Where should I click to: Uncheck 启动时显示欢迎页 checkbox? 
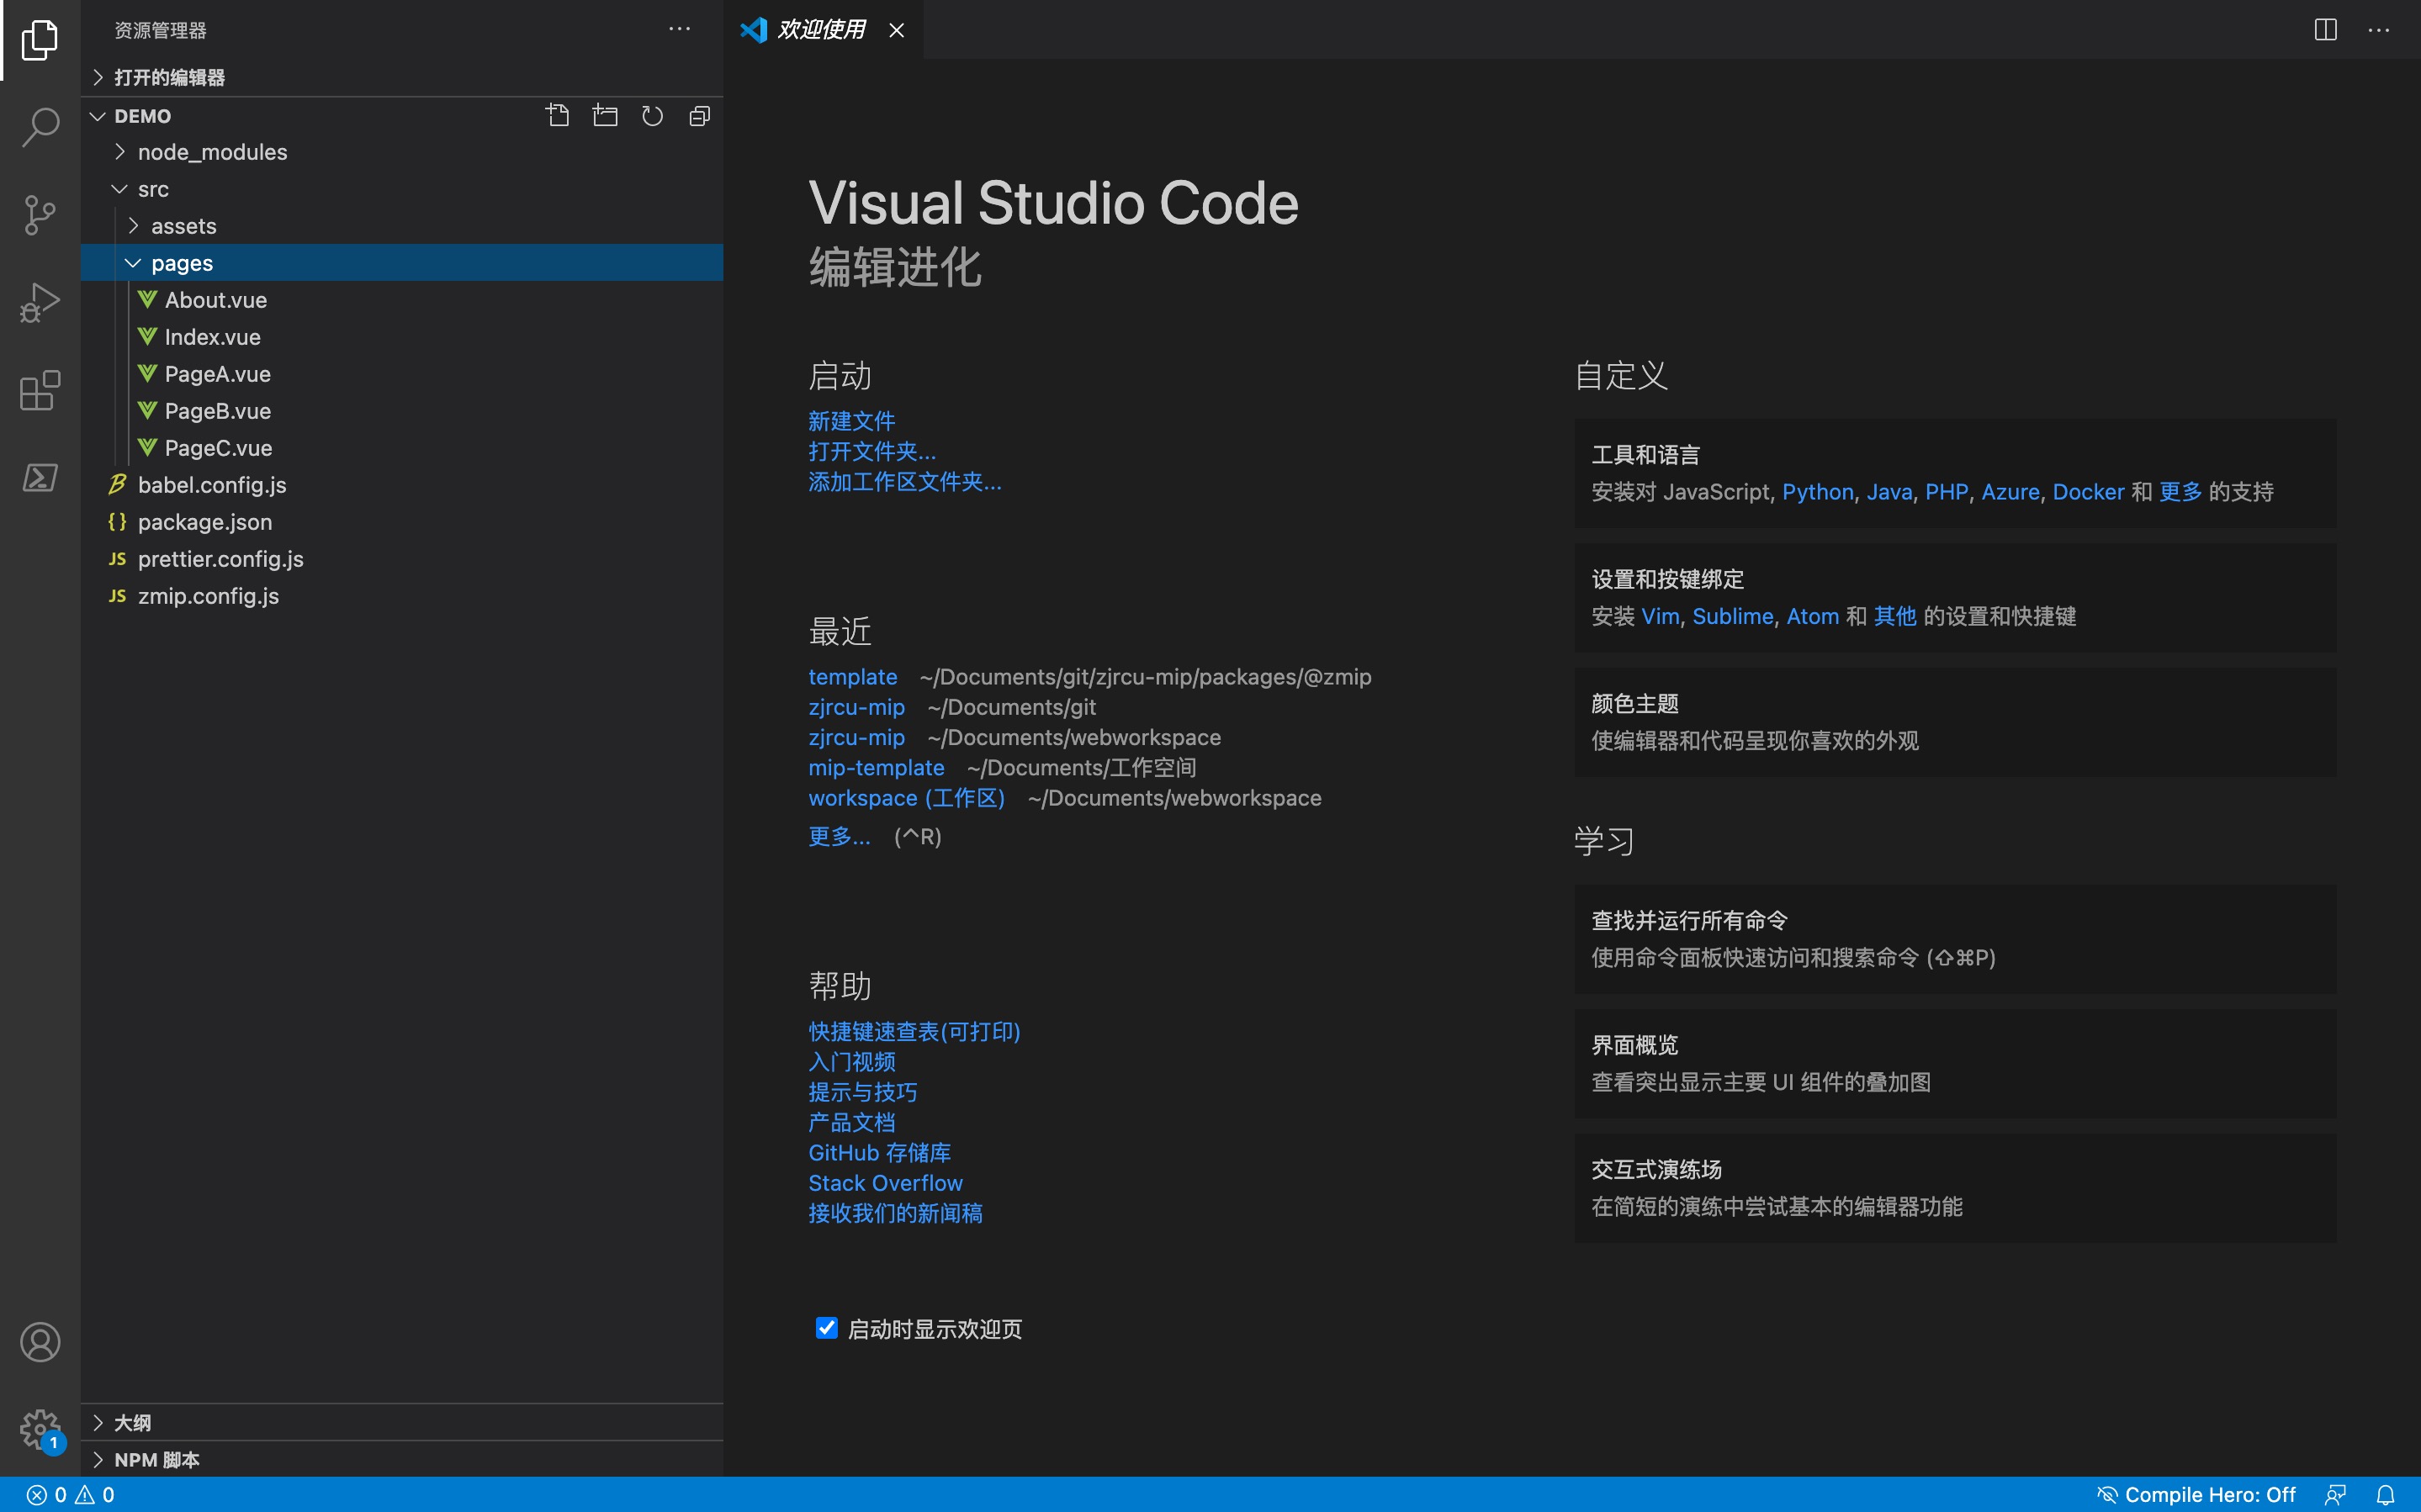[826, 1328]
